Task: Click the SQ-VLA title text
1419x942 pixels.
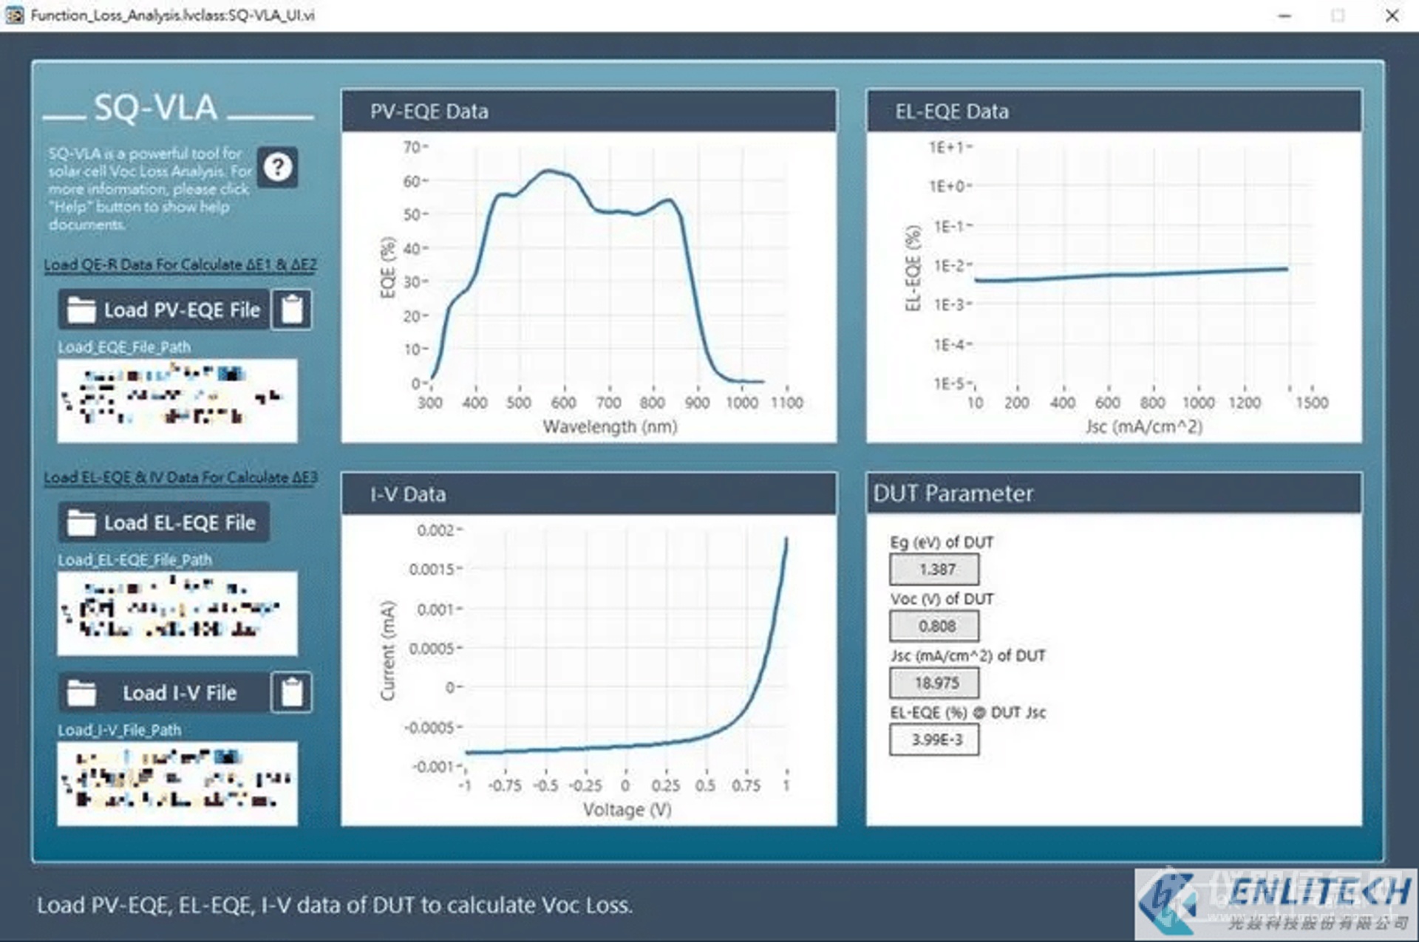Action: pyautogui.click(x=155, y=108)
